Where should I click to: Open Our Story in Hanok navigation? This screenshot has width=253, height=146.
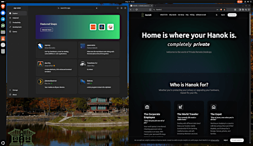(181, 15)
